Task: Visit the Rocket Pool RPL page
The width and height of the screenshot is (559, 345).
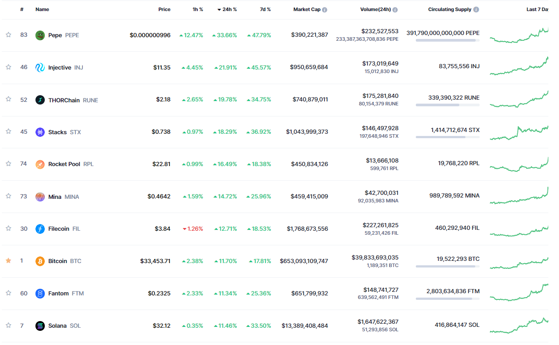Action: pyautogui.click(x=71, y=164)
